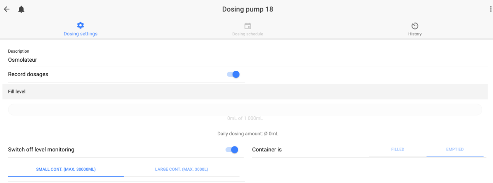The width and height of the screenshot is (493, 183).
Task: Click the Dosing settings gear icon
Action: [x=81, y=25]
